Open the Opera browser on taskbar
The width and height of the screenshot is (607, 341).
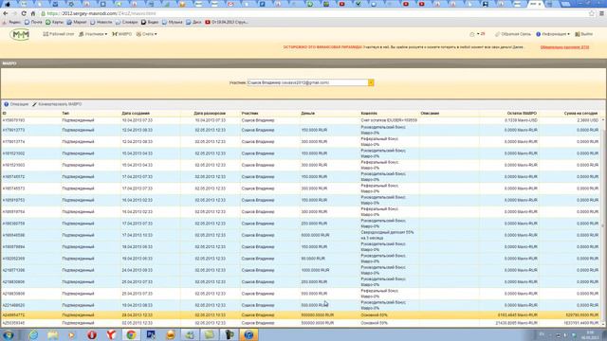pos(92,334)
